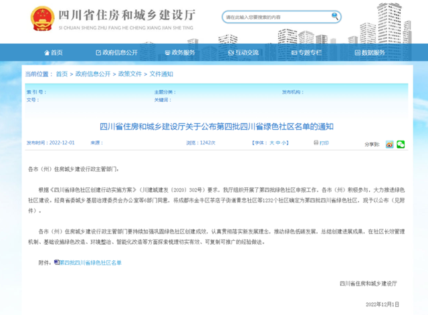Set font size to 小
Viewport: 428px width, 315px height.
pyautogui.click(x=284, y=142)
